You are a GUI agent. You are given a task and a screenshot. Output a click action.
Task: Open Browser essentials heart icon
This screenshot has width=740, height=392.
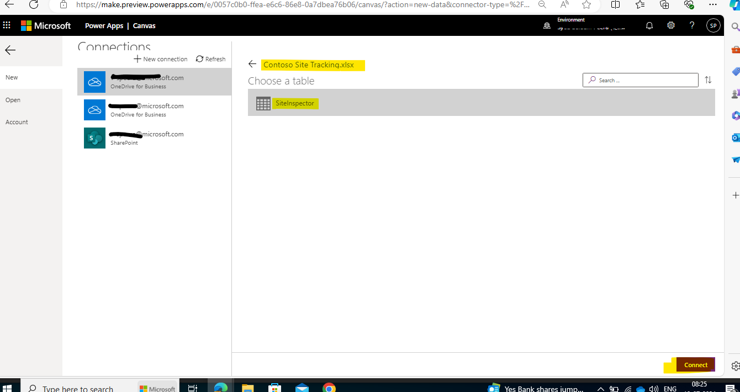point(689,4)
